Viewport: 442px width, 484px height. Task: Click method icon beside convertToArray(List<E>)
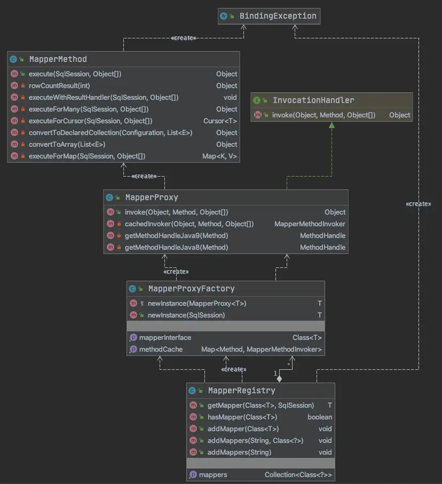tap(14, 145)
